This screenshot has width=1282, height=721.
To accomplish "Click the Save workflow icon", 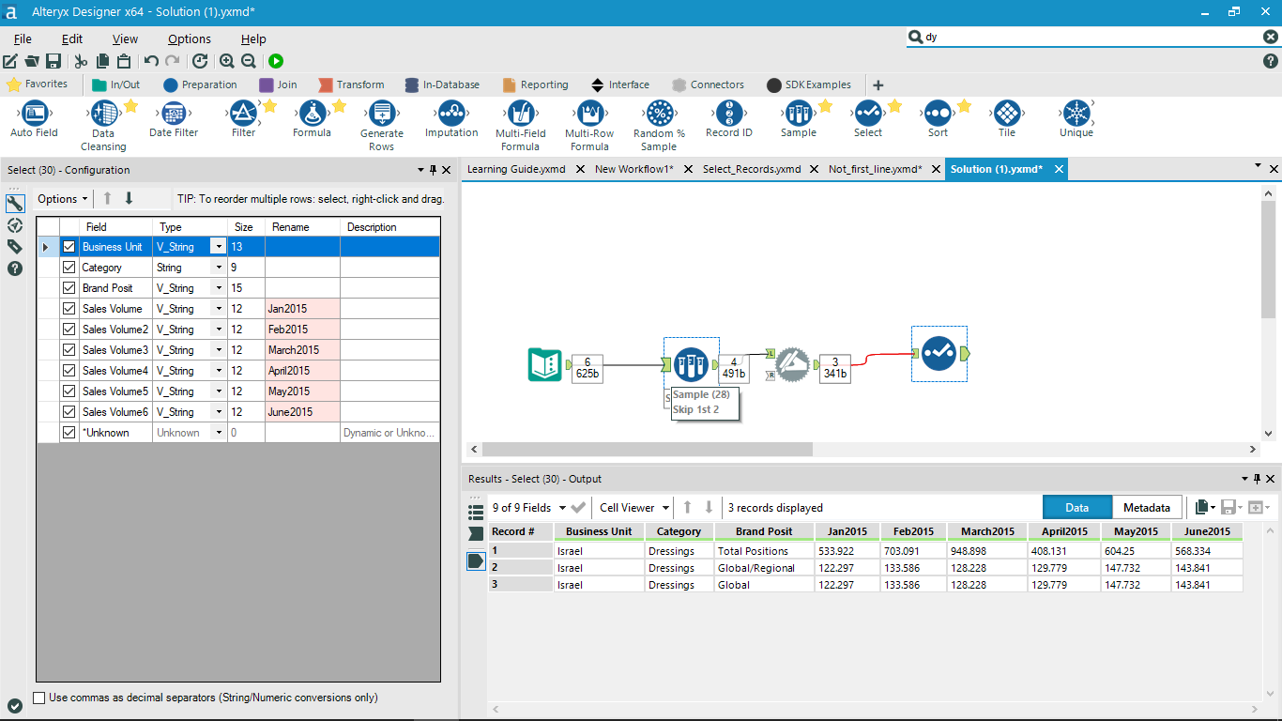I will (x=53, y=61).
